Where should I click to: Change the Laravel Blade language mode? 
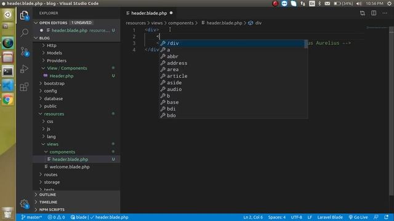tap(330, 217)
